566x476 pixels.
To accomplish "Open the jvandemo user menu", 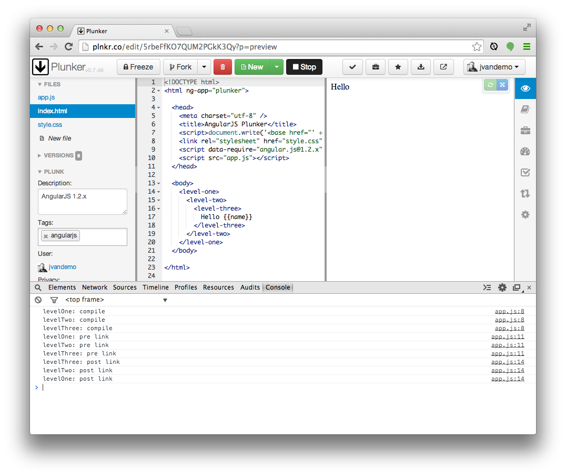I will point(494,67).
